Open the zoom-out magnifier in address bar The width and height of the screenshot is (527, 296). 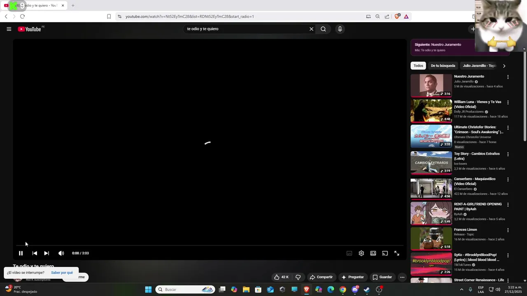(378, 16)
